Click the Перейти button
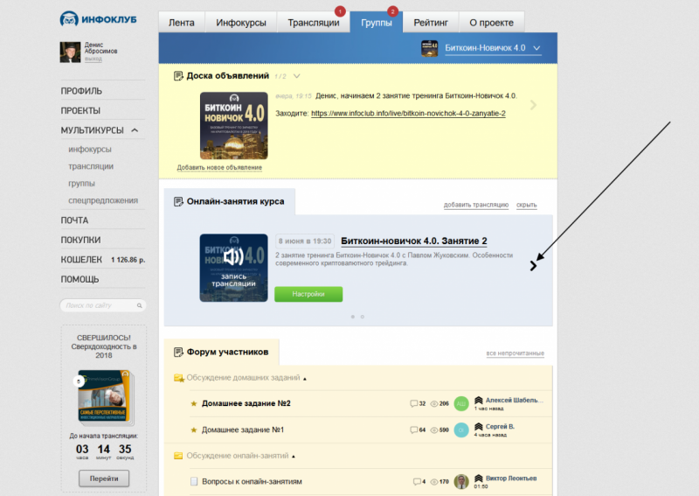The image size is (699, 496). tap(104, 479)
